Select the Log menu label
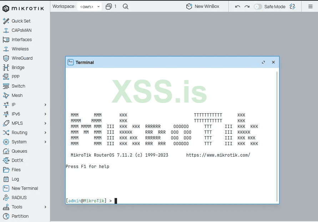 coord(15,179)
